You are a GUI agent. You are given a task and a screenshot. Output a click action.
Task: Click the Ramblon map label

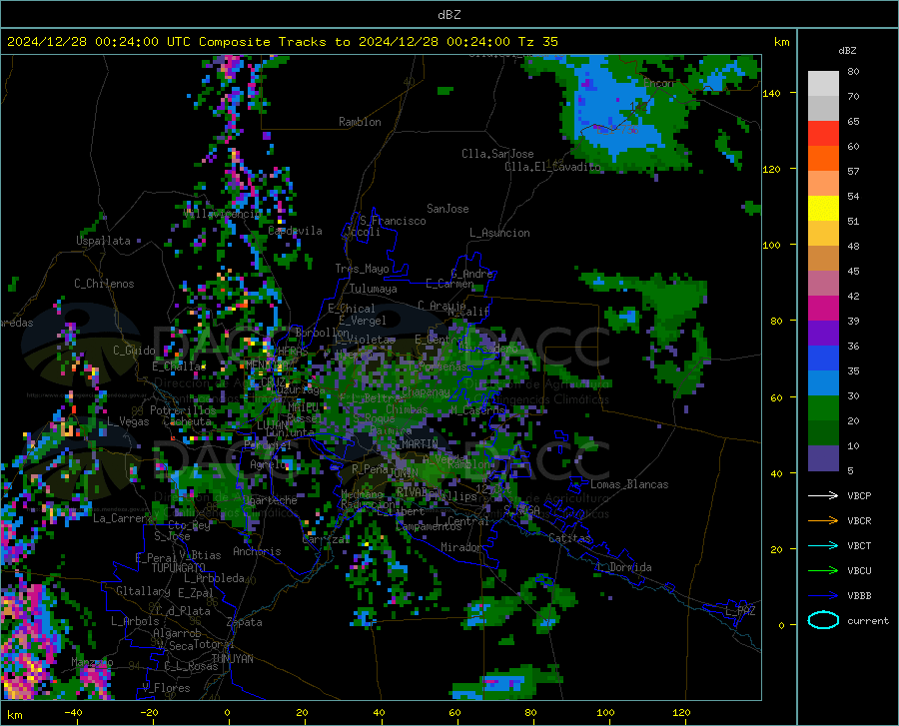click(x=360, y=122)
